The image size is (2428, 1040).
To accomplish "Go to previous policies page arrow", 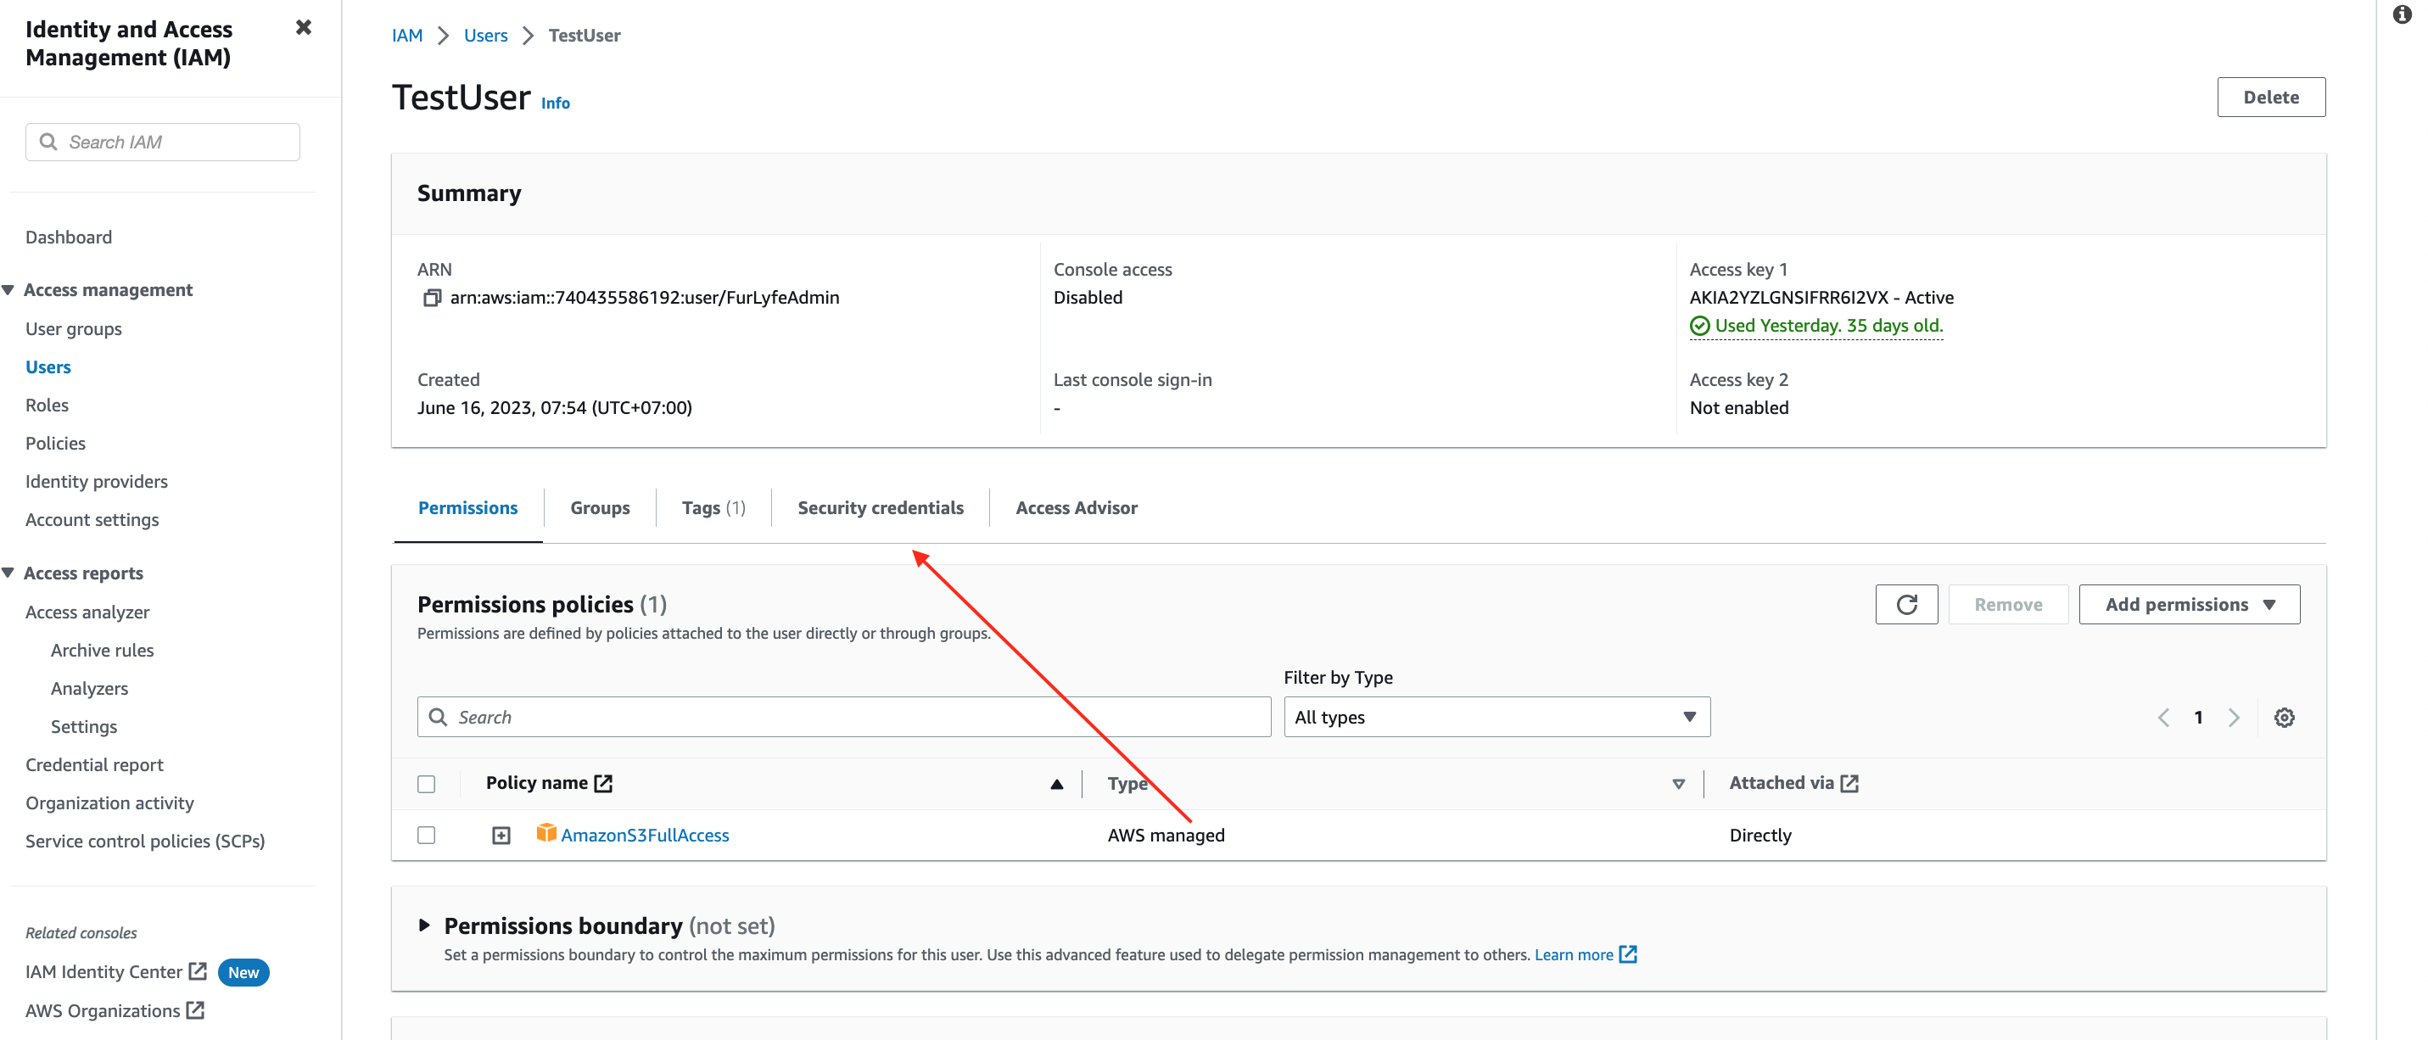I will click(2163, 718).
